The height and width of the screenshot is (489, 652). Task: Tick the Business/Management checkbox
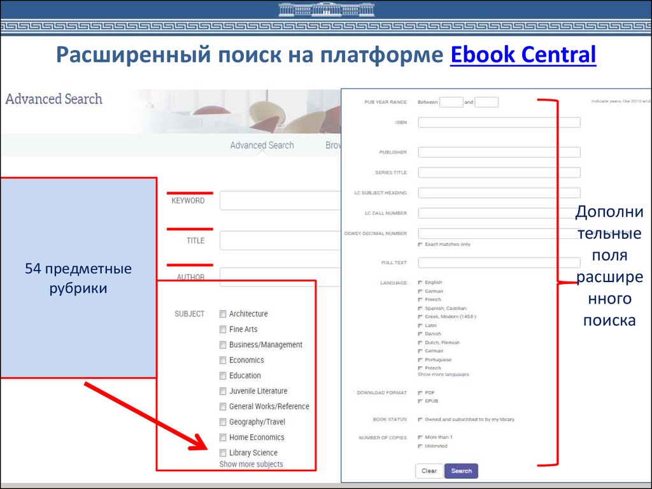point(223,344)
